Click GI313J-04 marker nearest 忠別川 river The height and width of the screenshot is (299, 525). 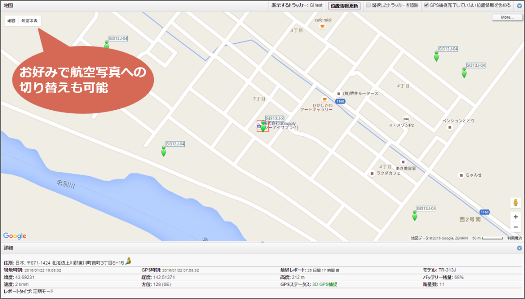pos(164,151)
